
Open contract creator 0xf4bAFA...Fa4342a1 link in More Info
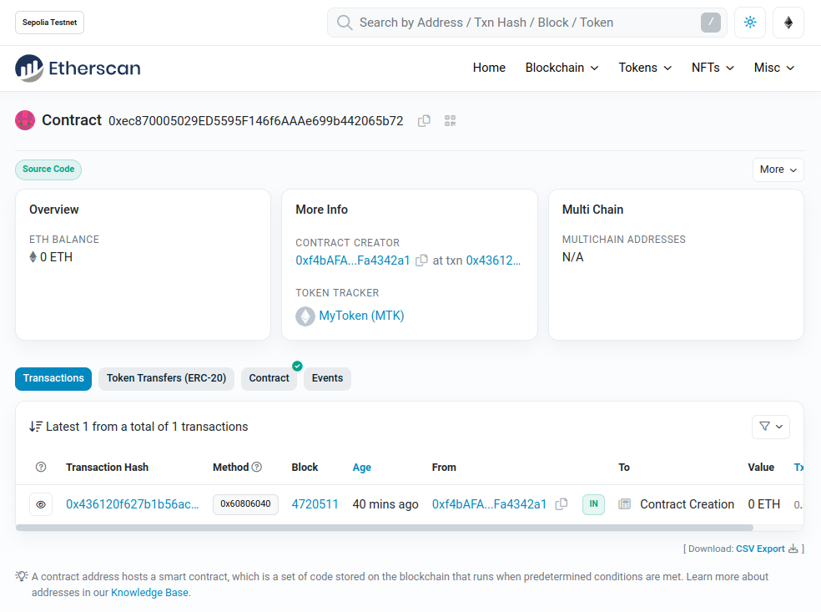(353, 260)
